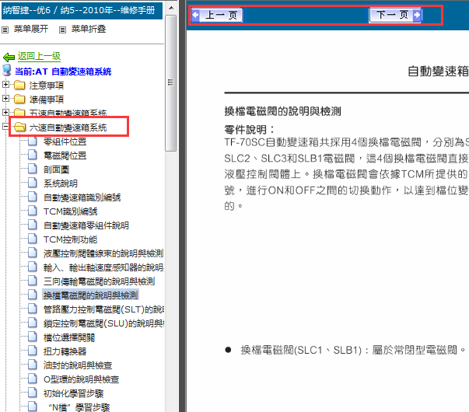This screenshot has width=469, height=412.
Task: Open the 三向傳輸電磁閥的說明與檢測 page
Action: pyautogui.click(x=99, y=281)
